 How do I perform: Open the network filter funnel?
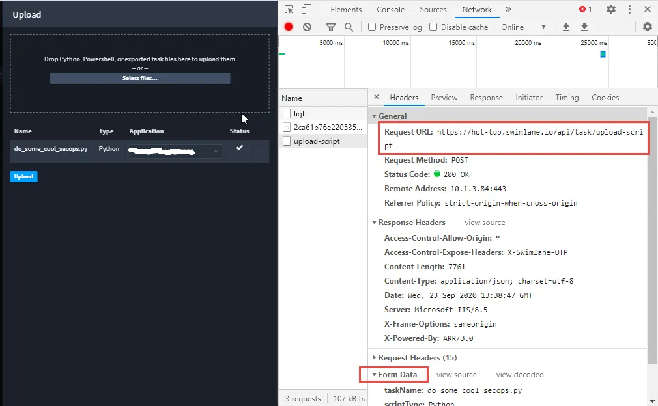(x=331, y=27)
